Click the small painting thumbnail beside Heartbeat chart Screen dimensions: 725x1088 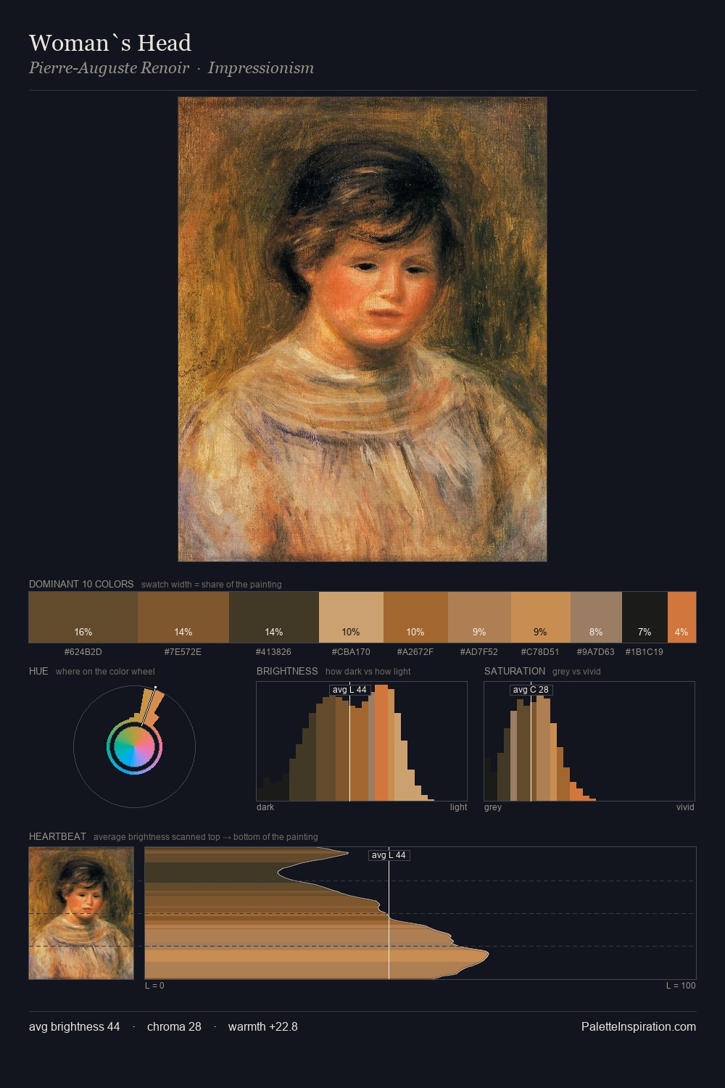point(81,913)
